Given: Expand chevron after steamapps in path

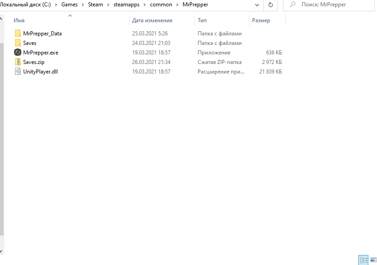Looking at the screenshot, I should (145, 5).
